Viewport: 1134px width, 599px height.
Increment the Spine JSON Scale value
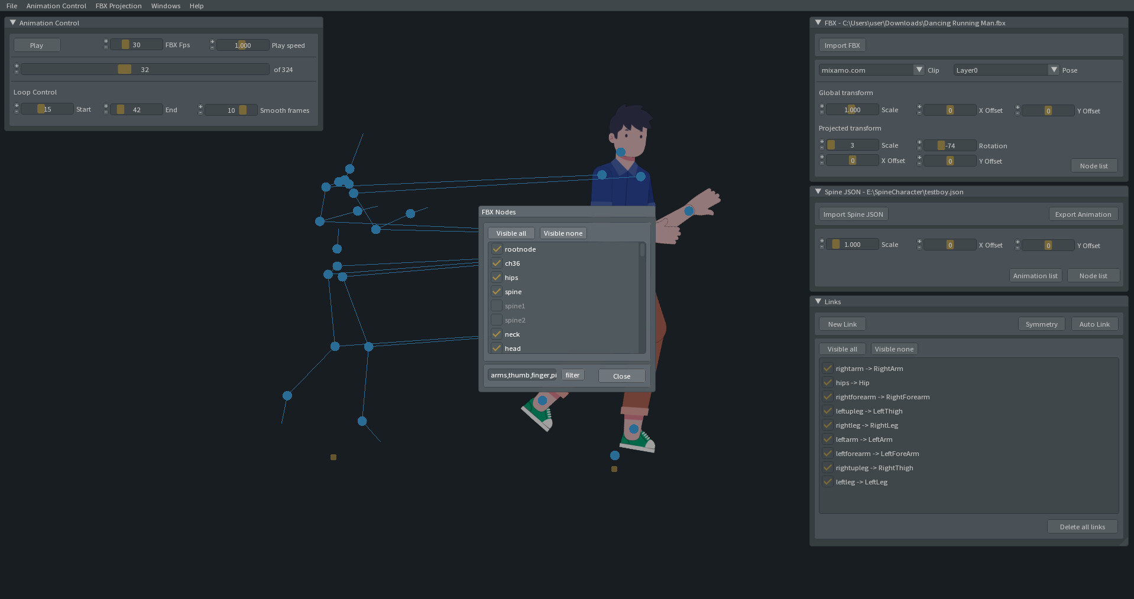(821, 240)
